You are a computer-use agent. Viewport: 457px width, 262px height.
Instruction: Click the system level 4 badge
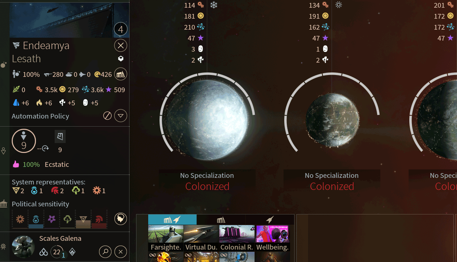coord(121,29)
